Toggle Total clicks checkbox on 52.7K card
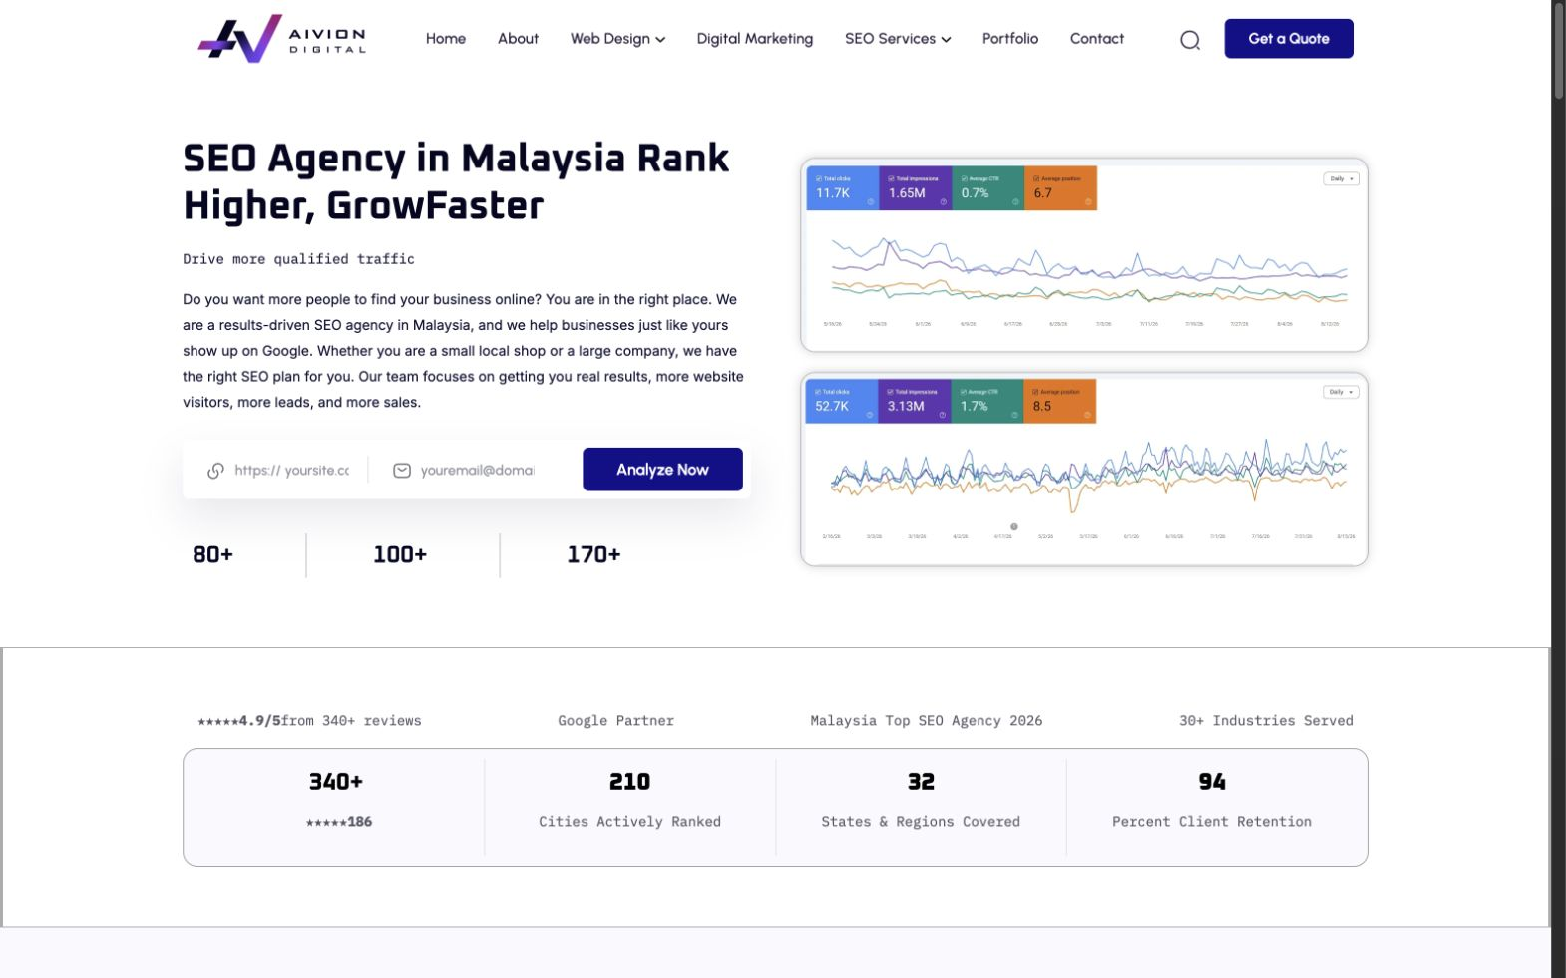The width and height of the screenshot is (1566, 978). (x=818, y=392)
